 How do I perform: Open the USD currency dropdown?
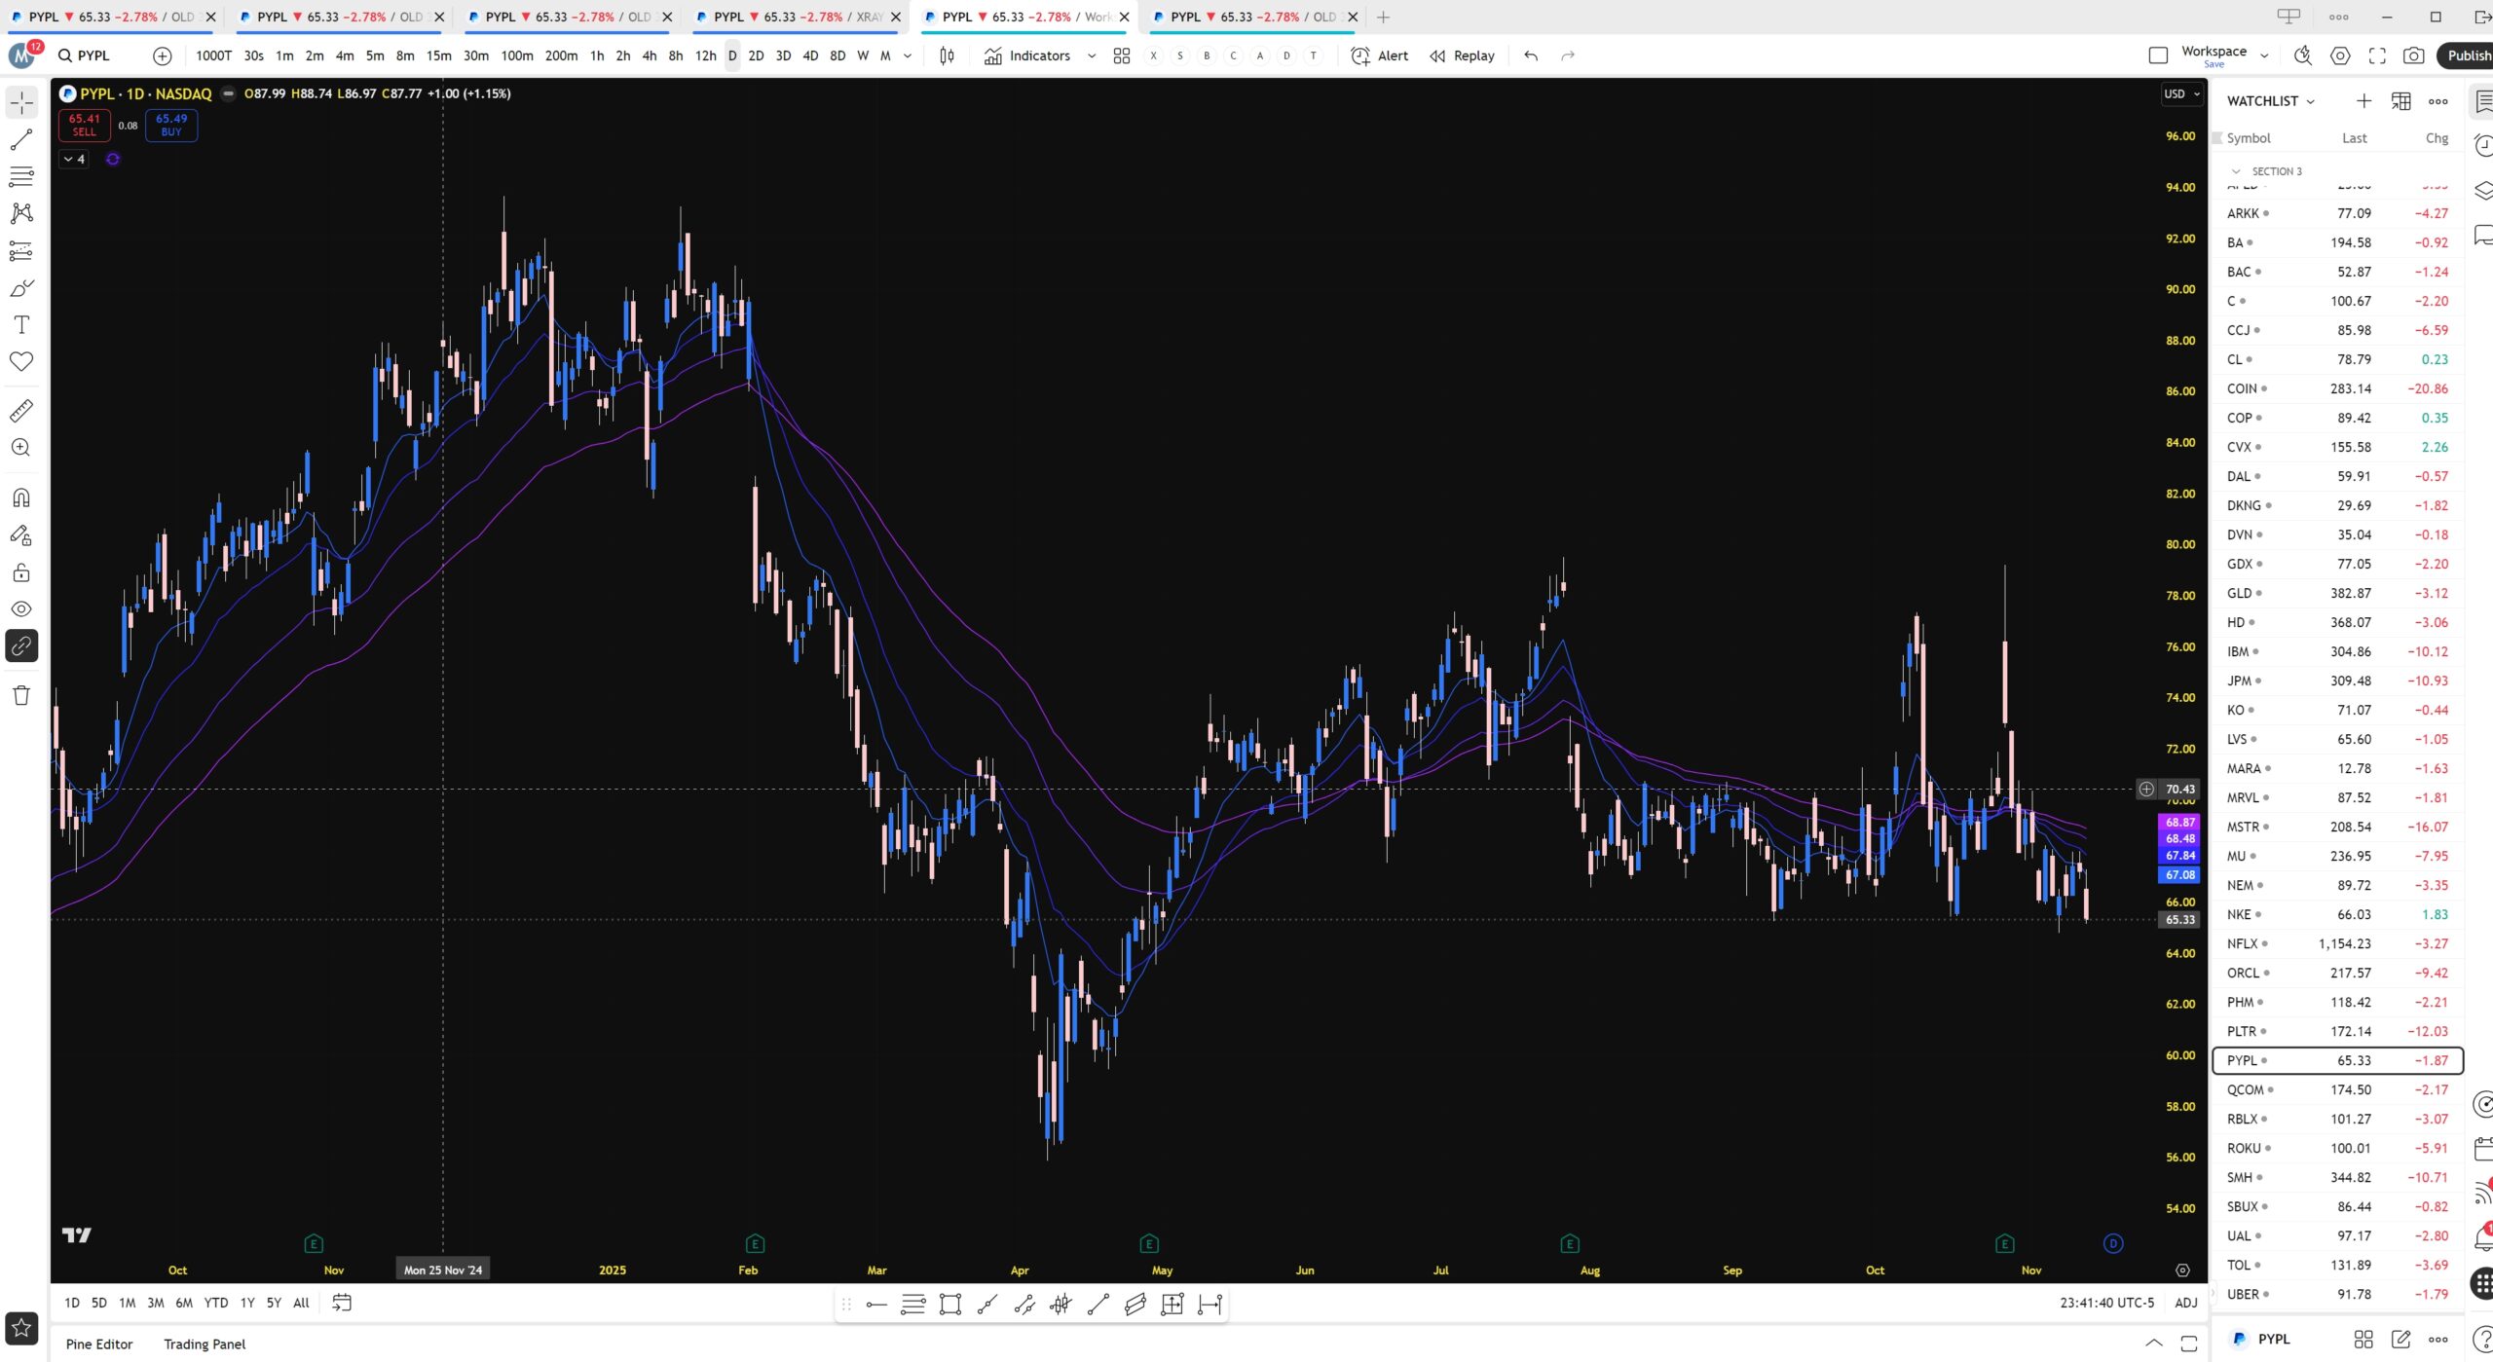[x=2181, y=93]
